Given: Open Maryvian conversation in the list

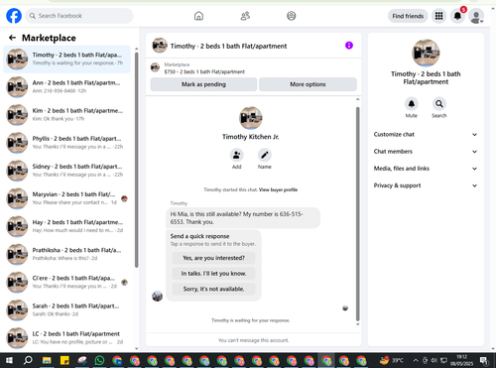Looking at the screenshot, I should (x=66, y=198).
